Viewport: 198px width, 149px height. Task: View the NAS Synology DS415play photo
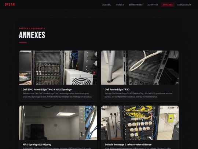[58, 123]
